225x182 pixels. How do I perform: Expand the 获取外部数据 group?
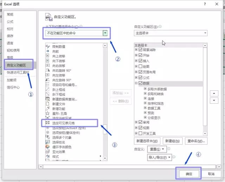coord(145,89)
